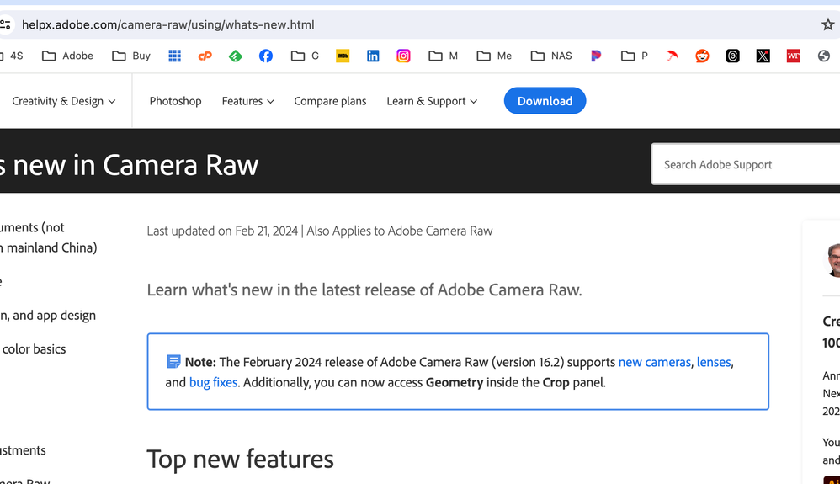This screenshot has height=484, width=840.
Task: Open the Feedly green diamond bookmark
Action: pos(235,56)
